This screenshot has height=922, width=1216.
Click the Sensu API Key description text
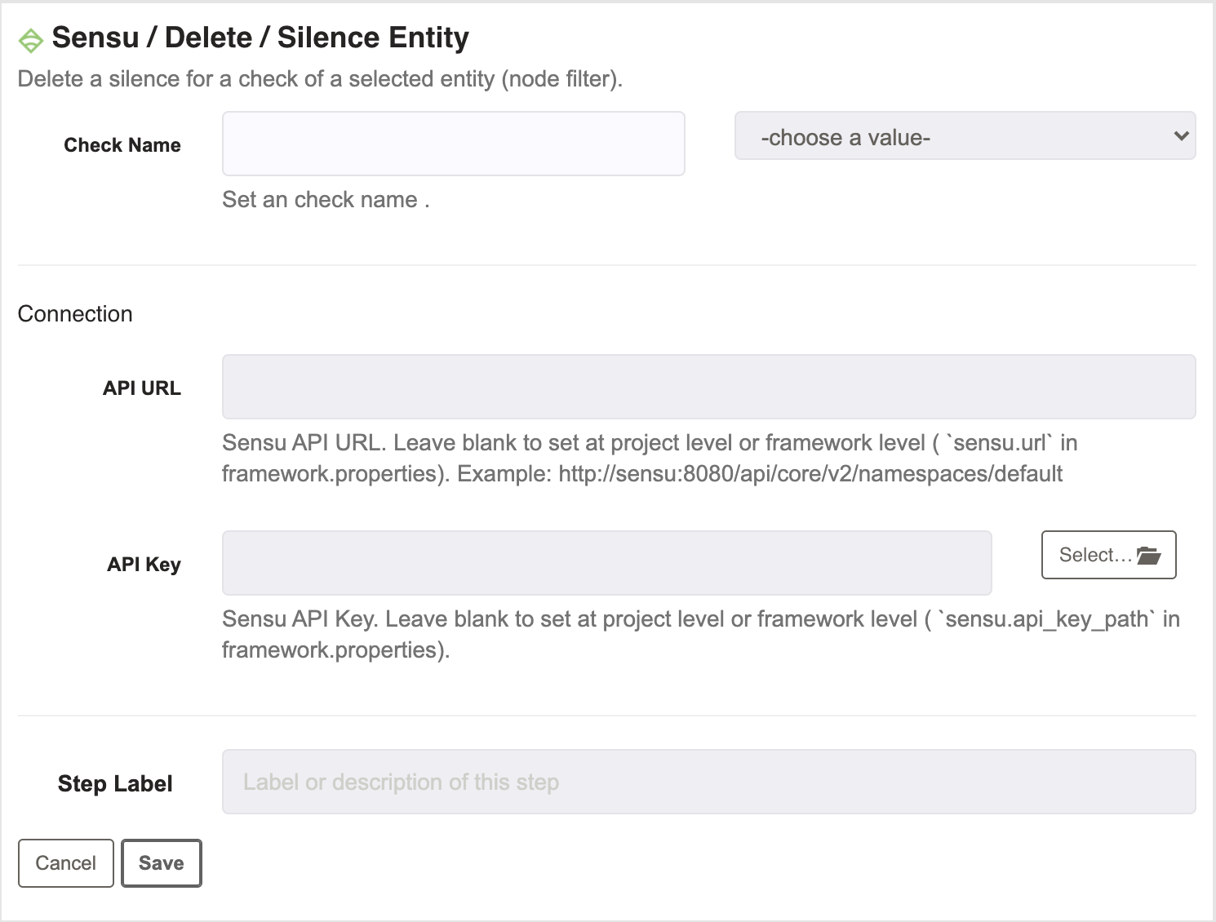pyautogui.click(x=701, y=634)
